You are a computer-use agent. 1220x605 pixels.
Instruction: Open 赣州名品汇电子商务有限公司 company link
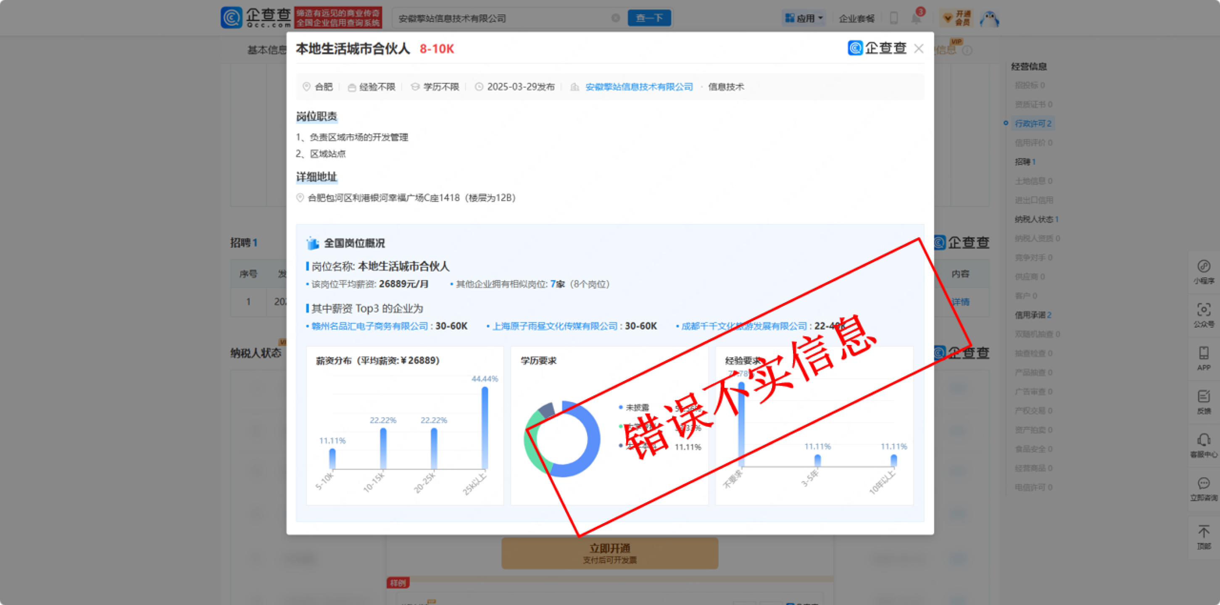tap(369, 326)
